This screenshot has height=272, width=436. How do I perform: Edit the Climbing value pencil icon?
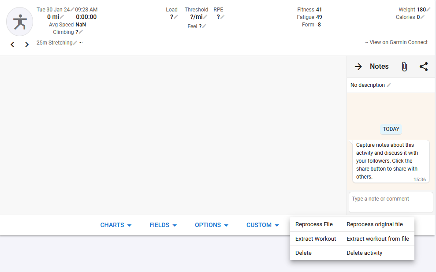[81, 32]
